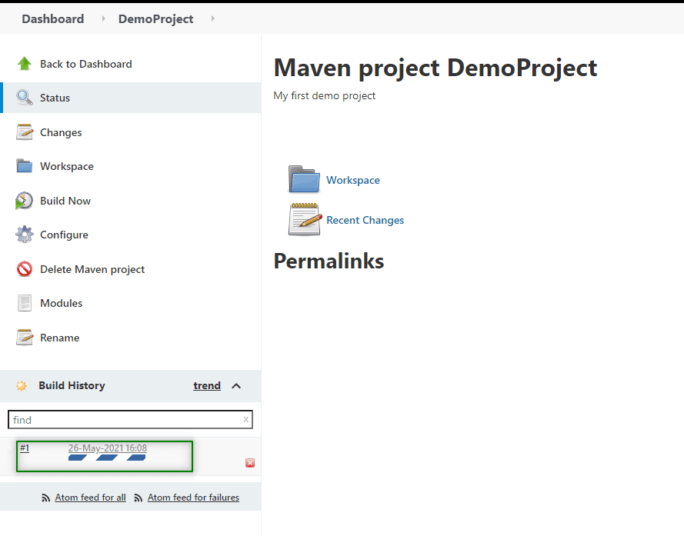Viewport: 684px width, 536px height.
Task: Click the green Back to Dashboard arrow icon
Action: 23,64
